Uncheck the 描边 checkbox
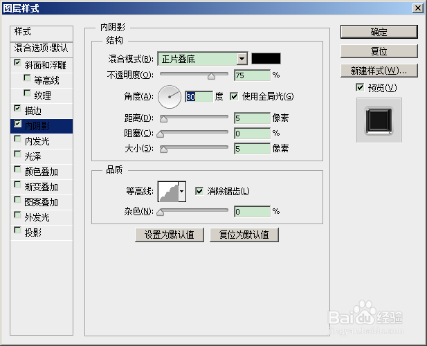427x346 pixels. [x=17, y=109]
